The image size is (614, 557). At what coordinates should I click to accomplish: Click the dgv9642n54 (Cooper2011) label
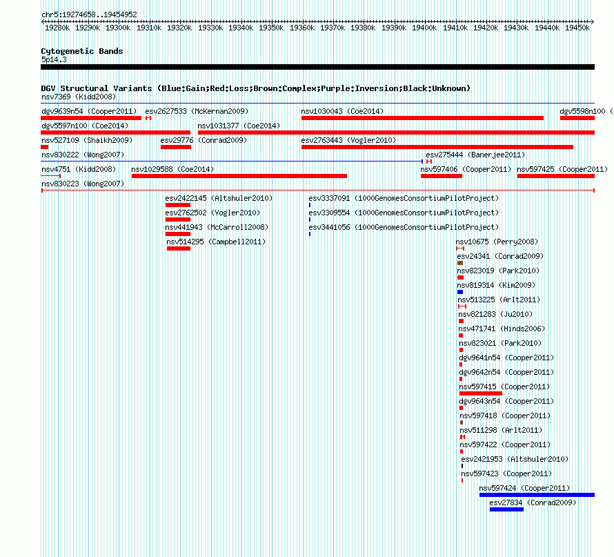[x=506, y=372]
